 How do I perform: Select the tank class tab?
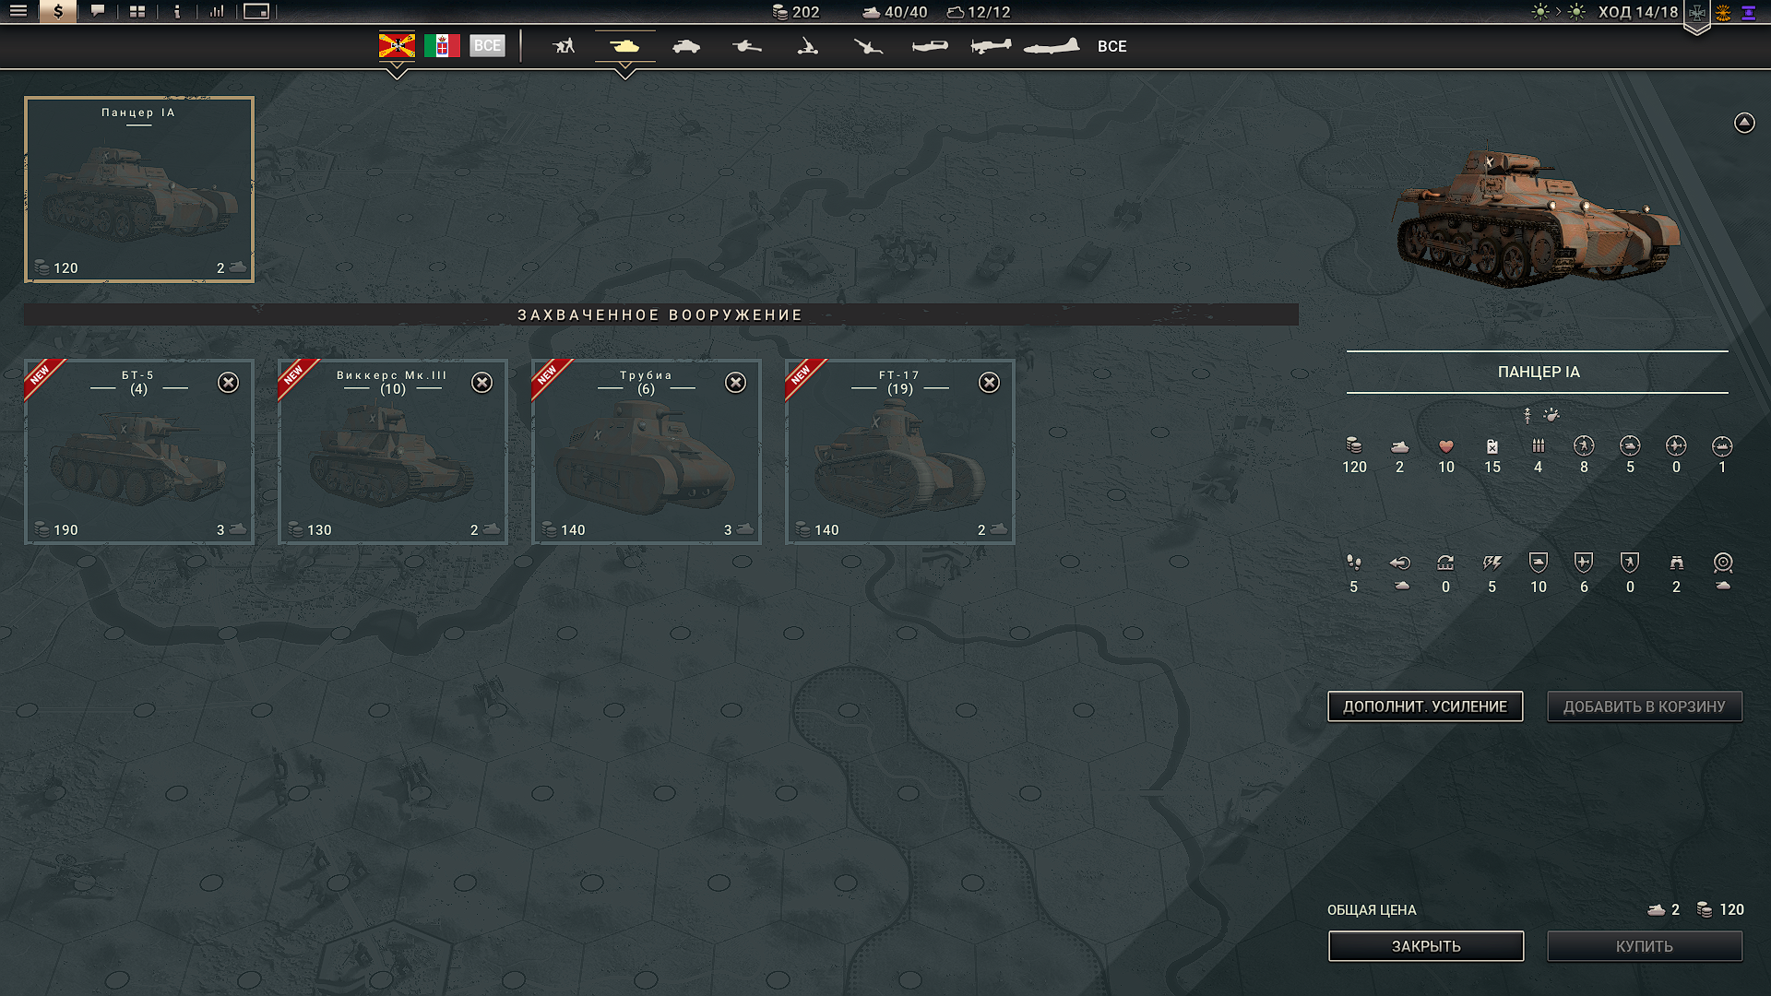pos(624,45)
